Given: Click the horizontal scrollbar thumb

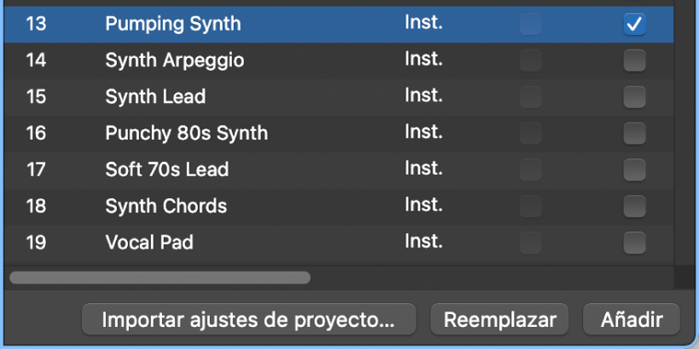Looking at the screenshot, I should (x=160, y=277).
